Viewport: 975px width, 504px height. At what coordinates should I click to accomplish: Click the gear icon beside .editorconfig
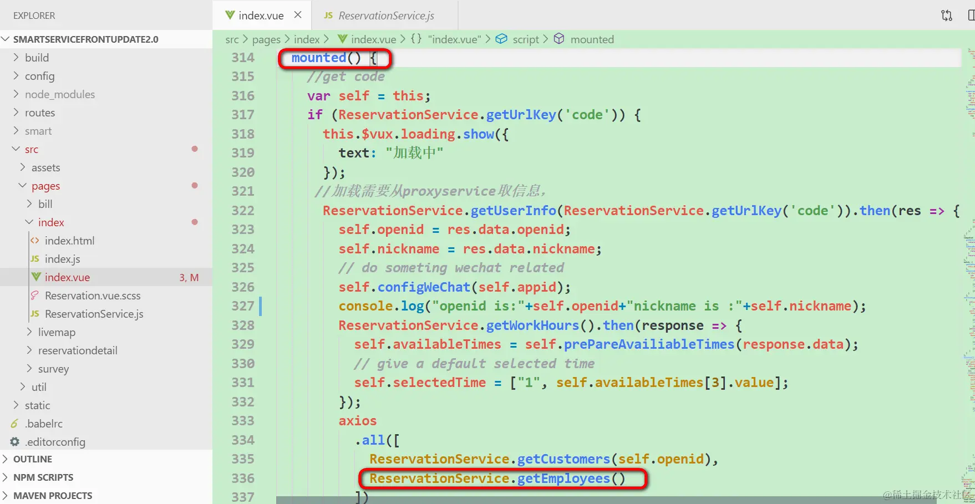coord(15,442)
